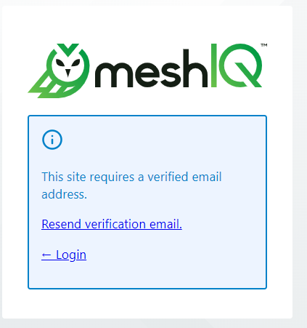Click the word email in resend link
The image size is (307, 328).
pyautogui.click(x=165, y=224)
